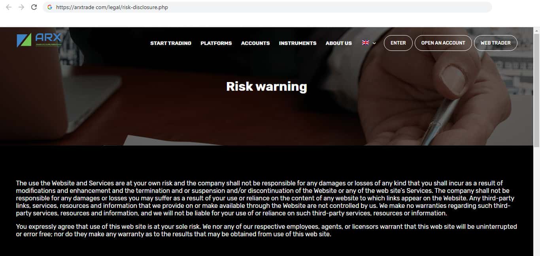
Task: Open the ABOUT US menu
Action: (339, 43)
